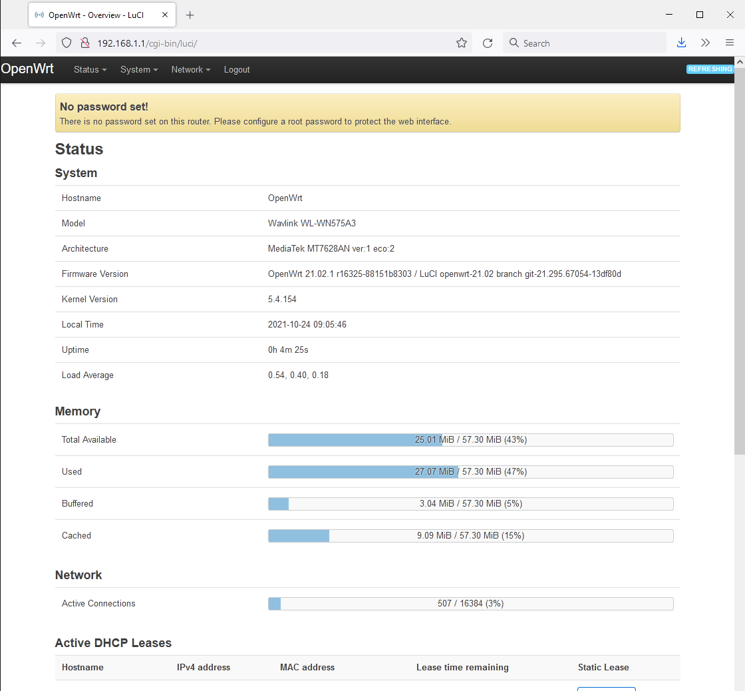Click the REFRESHING status badge
The height and width of the screenshot is (691, 745).
710,69
